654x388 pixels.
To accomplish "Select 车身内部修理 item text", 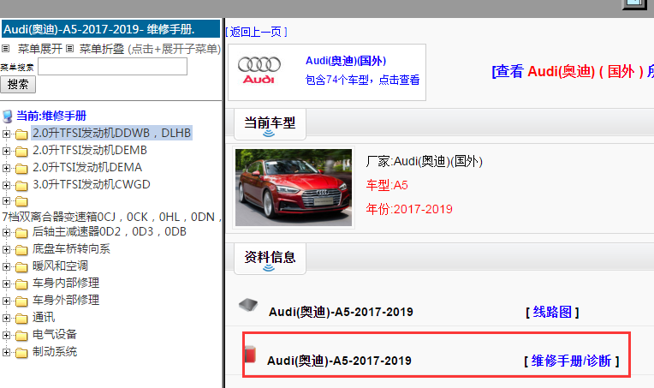I will [66, 283].
